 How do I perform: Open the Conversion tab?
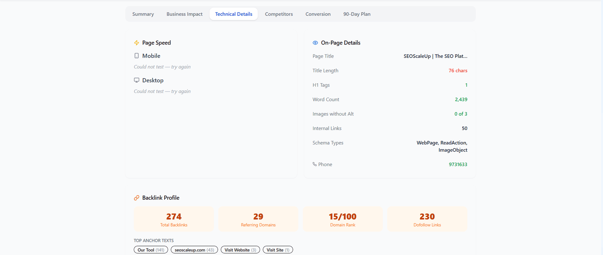(318, 14)
